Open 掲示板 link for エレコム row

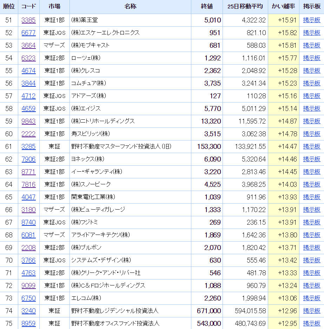312,298
